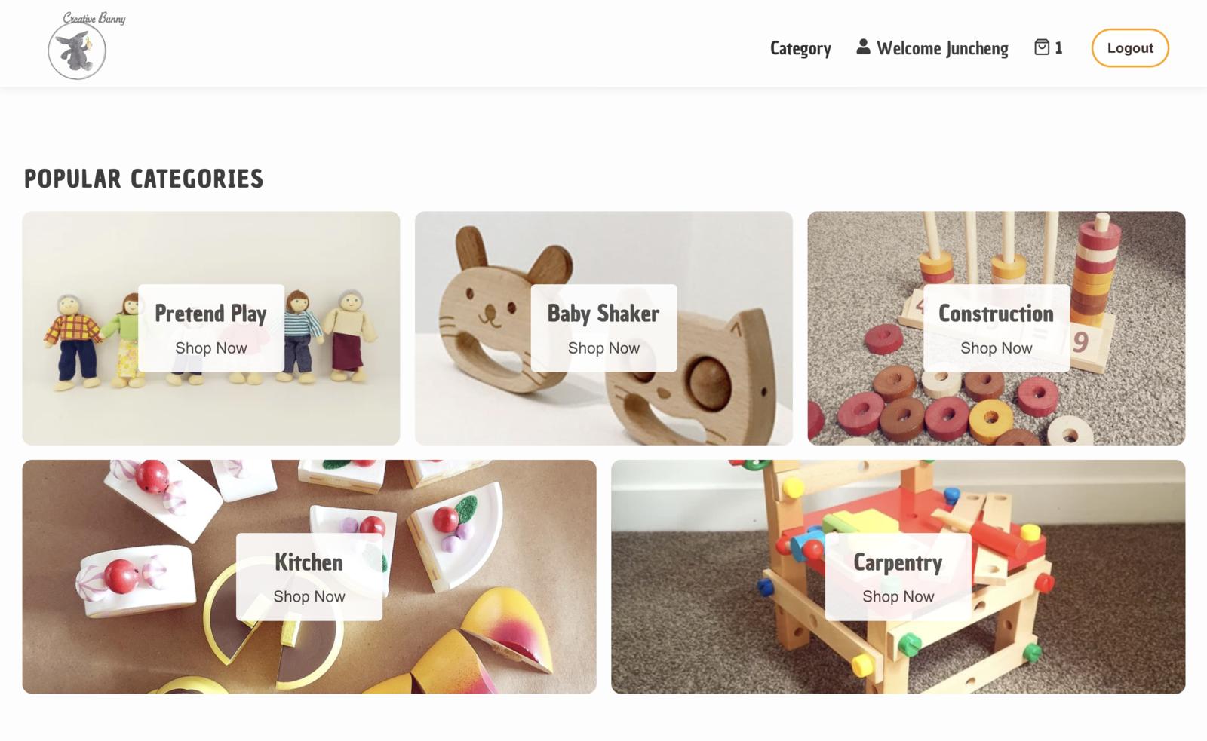The width and height of the screenshot is (1207, 741).
Task: Click the user profile icon
Action: click(863, 47)
